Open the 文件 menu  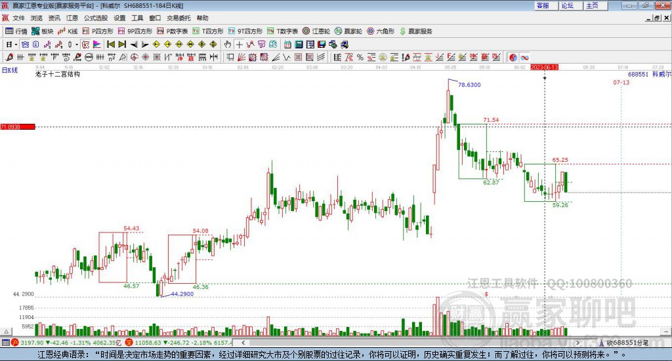[18, 18]
